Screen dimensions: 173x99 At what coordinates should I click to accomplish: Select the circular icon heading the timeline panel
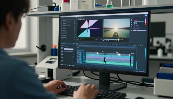78,47
